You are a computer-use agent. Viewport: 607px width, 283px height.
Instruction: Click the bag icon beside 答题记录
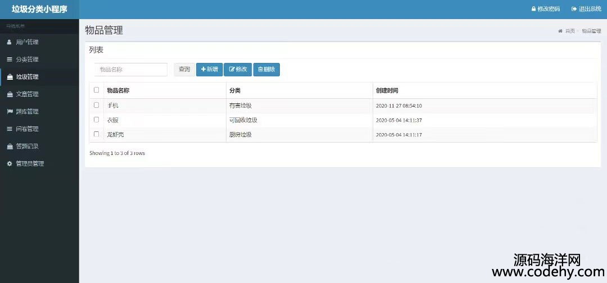pos(10,147)
